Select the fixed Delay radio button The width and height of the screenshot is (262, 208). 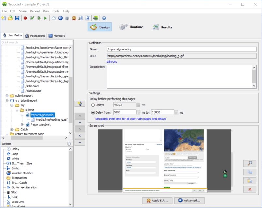click(x=93, y=105)
